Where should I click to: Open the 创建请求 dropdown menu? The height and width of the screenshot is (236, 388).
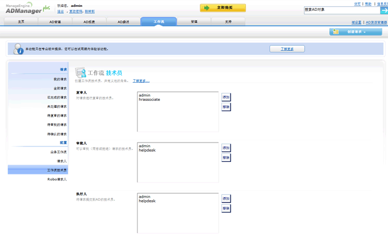pyautogui.click(x=355, y=31)
